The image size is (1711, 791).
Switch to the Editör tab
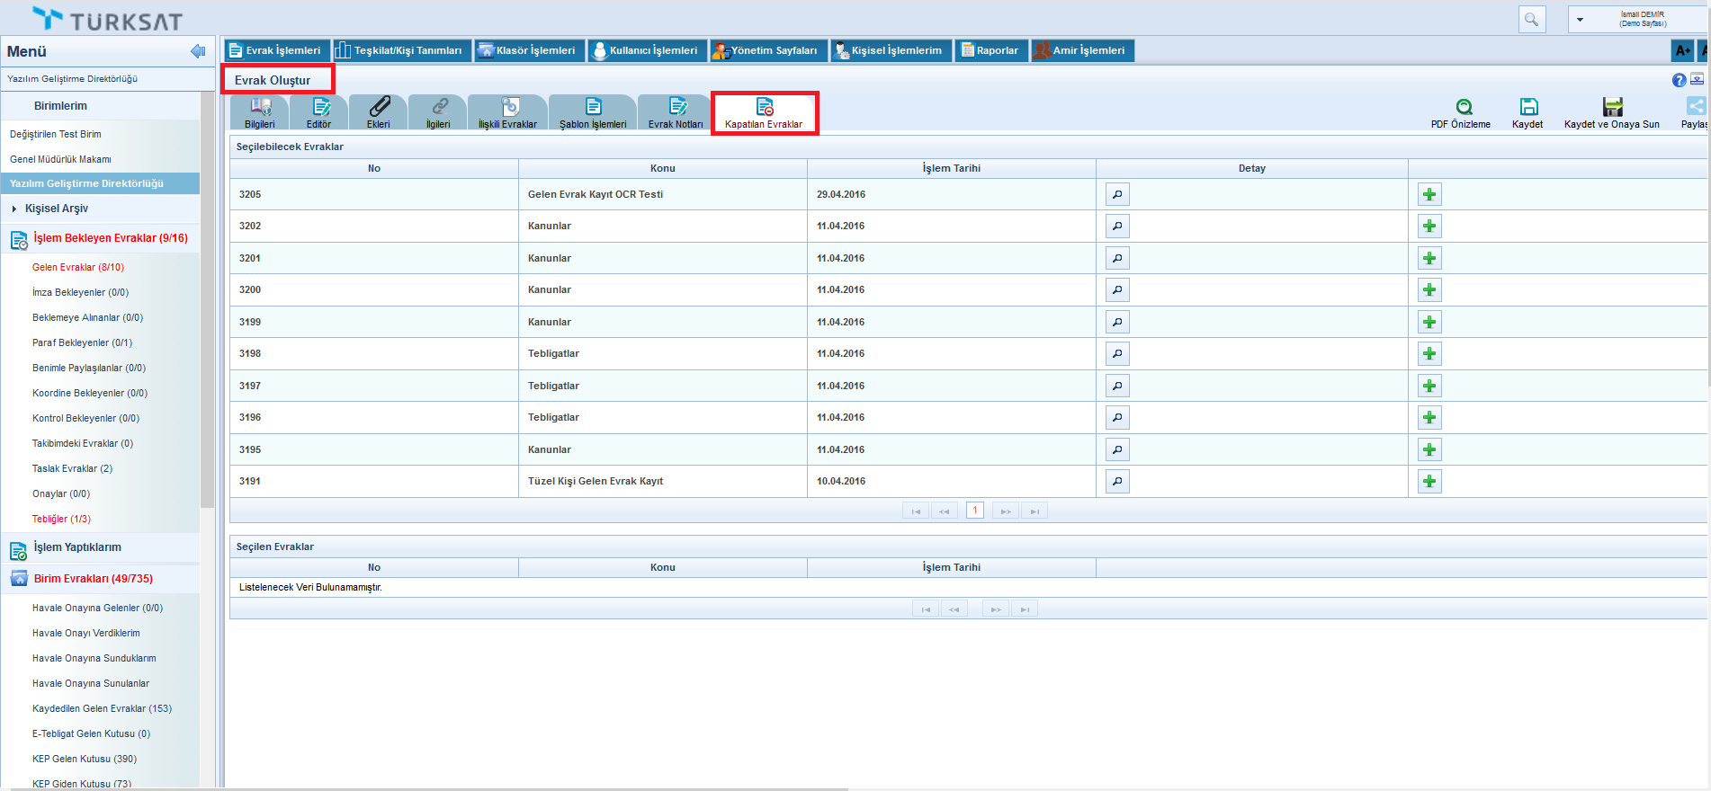coord(319,113)
